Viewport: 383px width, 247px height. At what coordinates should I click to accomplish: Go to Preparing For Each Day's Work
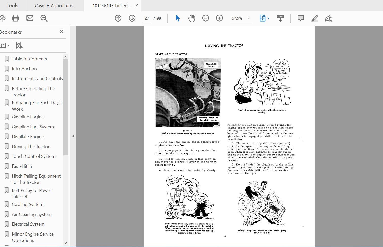pos(37,106)
